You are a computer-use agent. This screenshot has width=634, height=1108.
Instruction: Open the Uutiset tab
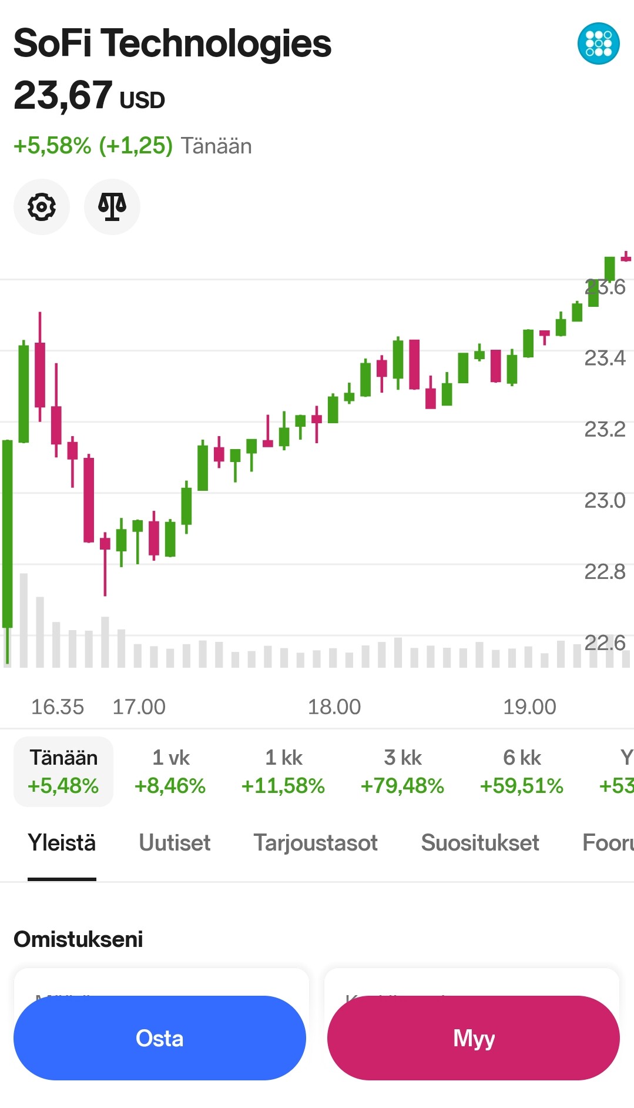[x=175, y=843]
